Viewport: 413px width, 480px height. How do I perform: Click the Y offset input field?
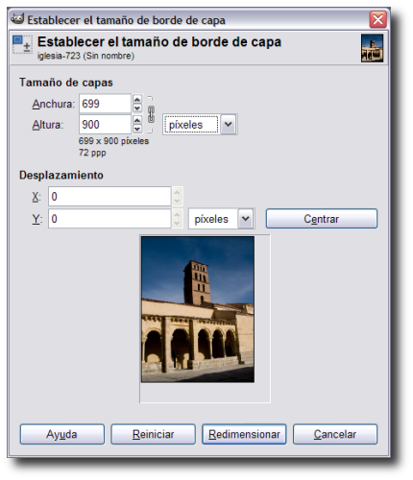109,219
